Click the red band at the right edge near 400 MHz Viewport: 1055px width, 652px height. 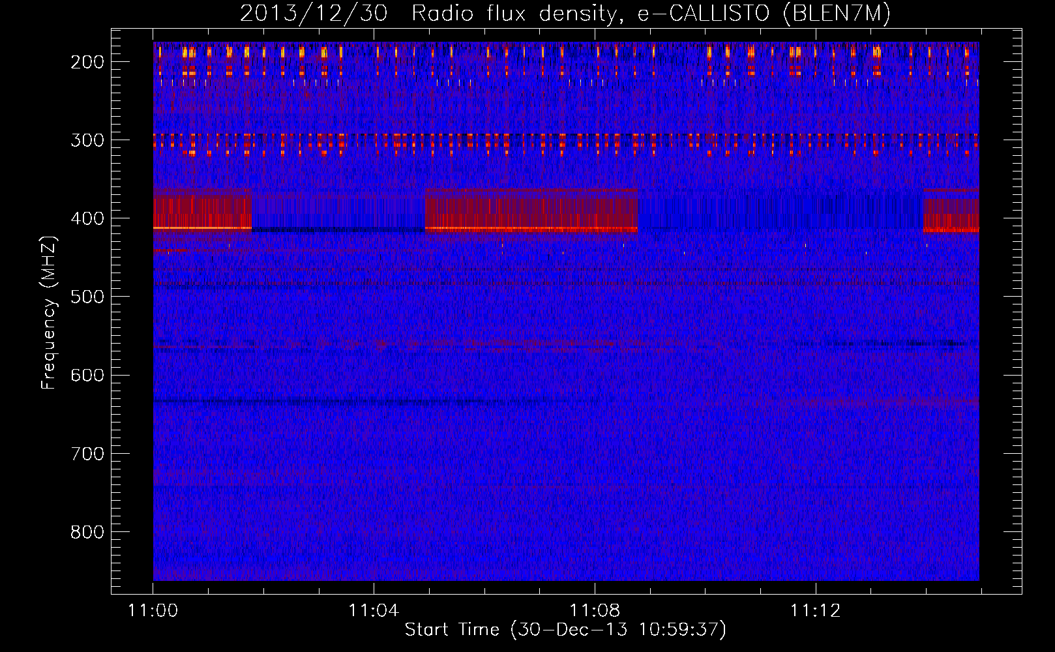[951, 210]
